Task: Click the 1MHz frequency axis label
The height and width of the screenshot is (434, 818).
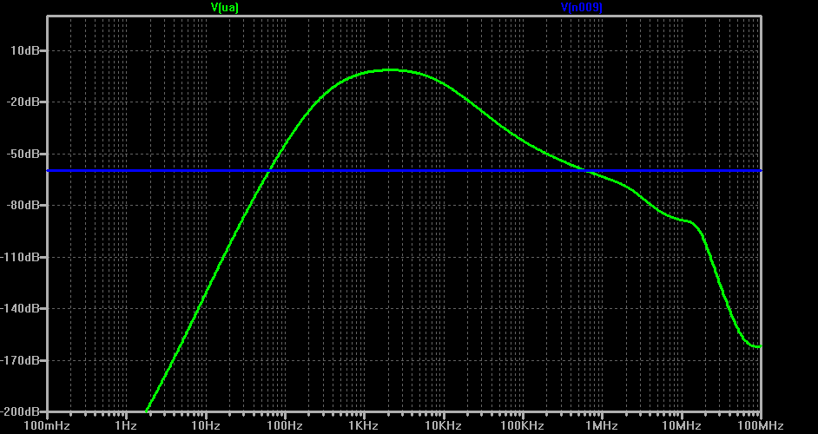Action: pos(602,426)
